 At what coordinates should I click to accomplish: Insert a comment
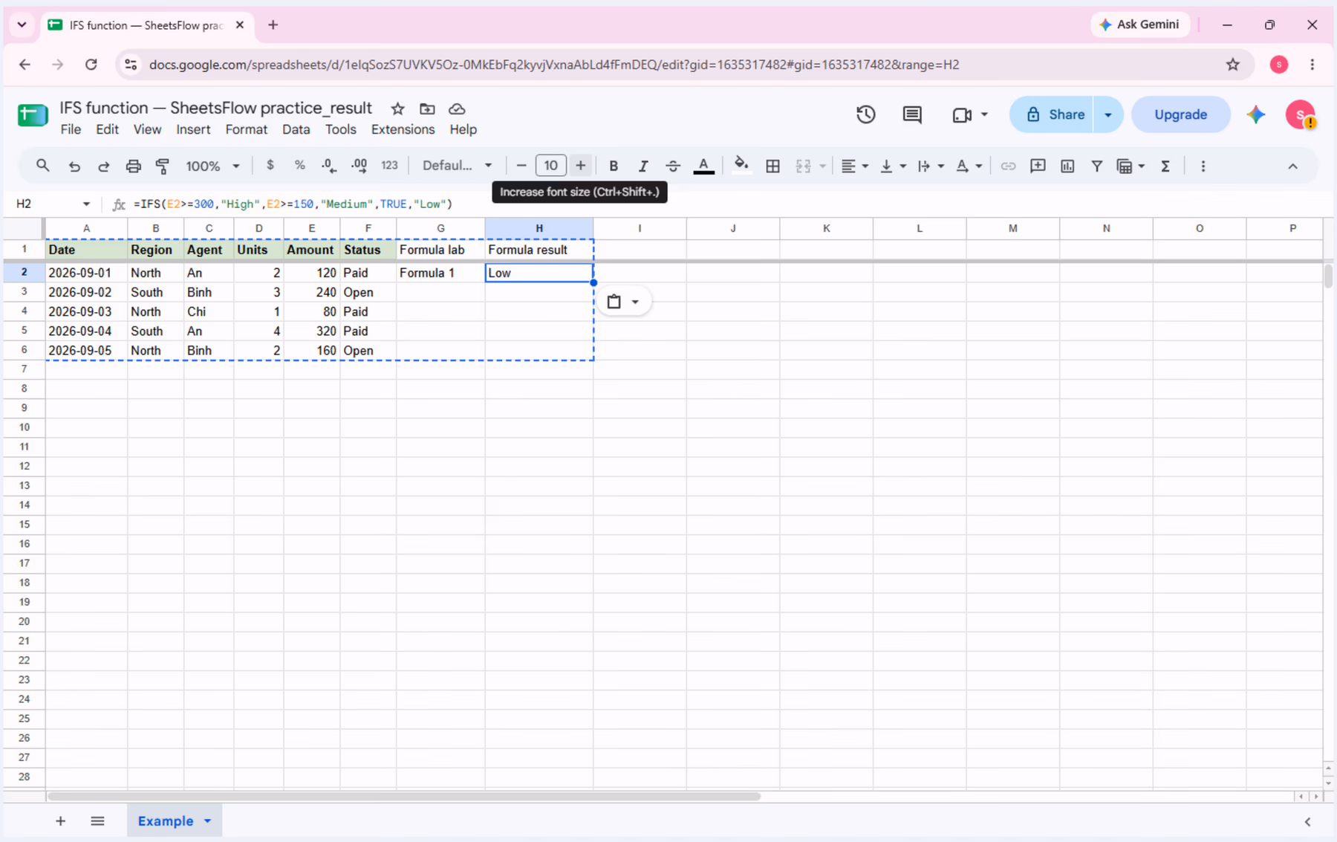tap(1038, 166)
